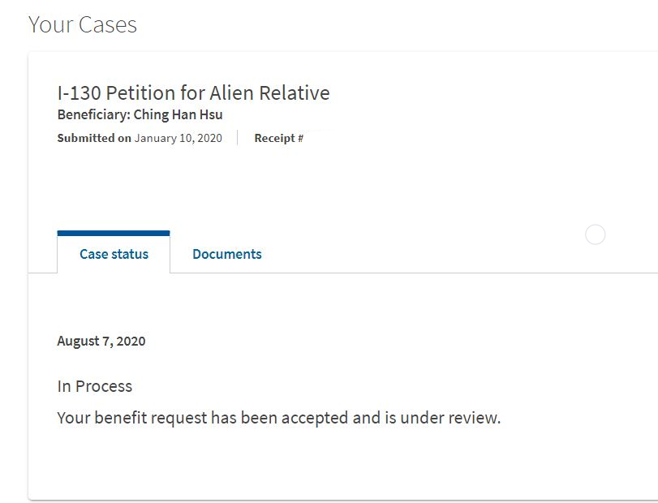Click the Your Cases page heading
Viewport: 658px width, 503px height.
tap(83, 24)
